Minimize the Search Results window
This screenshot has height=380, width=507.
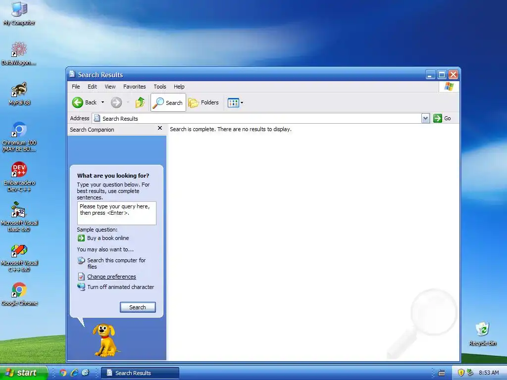point(430,75)
